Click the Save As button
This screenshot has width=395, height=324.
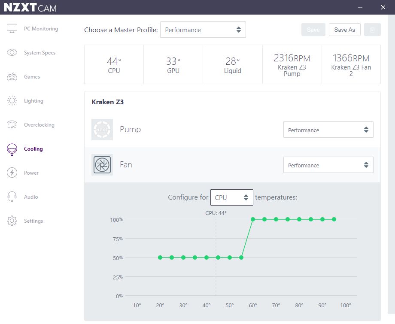pos(345,30)
